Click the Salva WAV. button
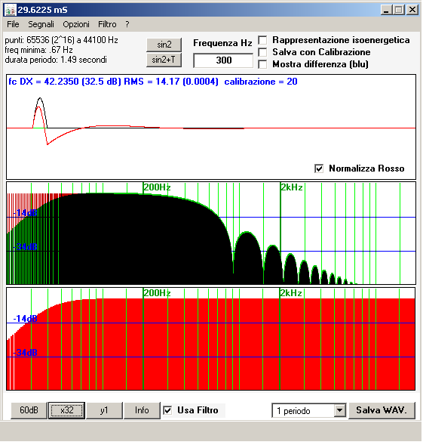 pos(382,410)
